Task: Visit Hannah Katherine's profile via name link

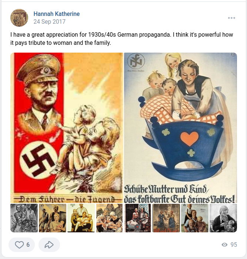Action: click(56, 14)
